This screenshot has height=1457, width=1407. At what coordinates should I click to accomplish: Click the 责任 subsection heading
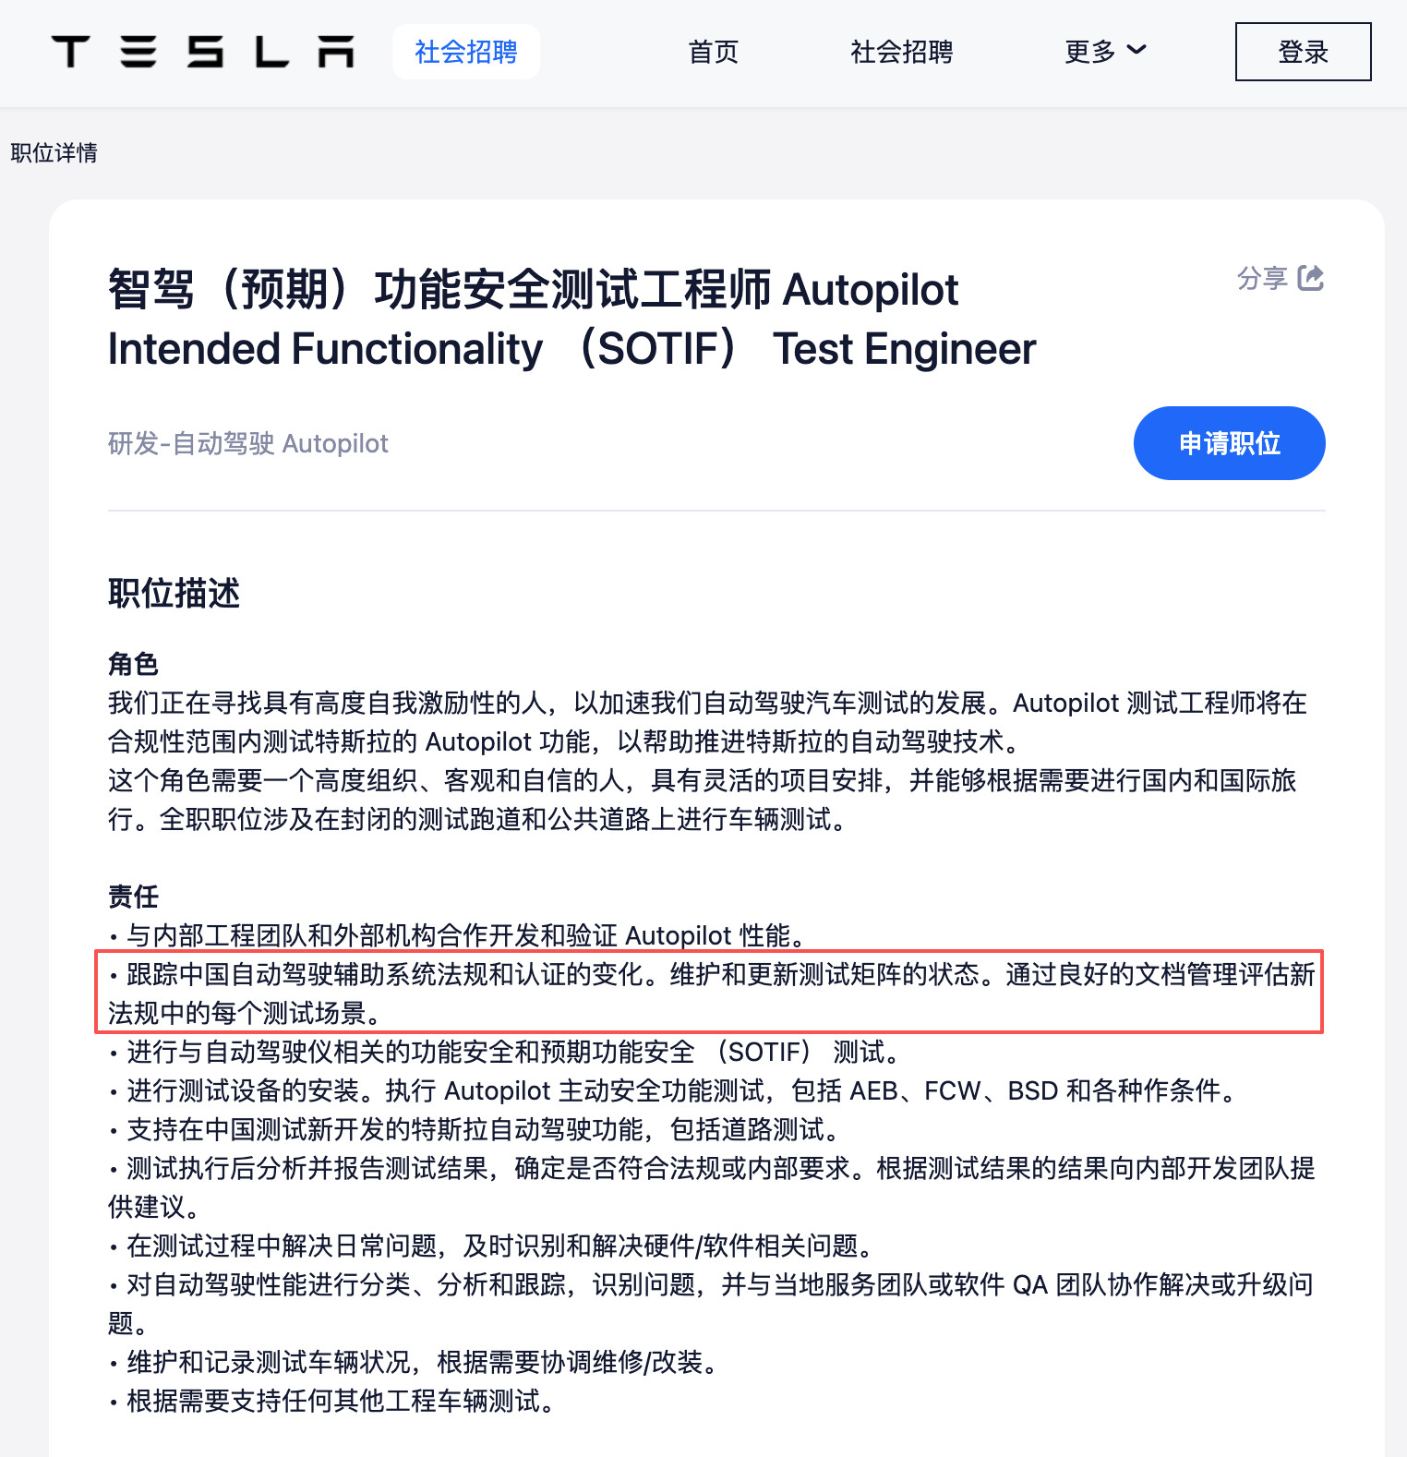132,897
